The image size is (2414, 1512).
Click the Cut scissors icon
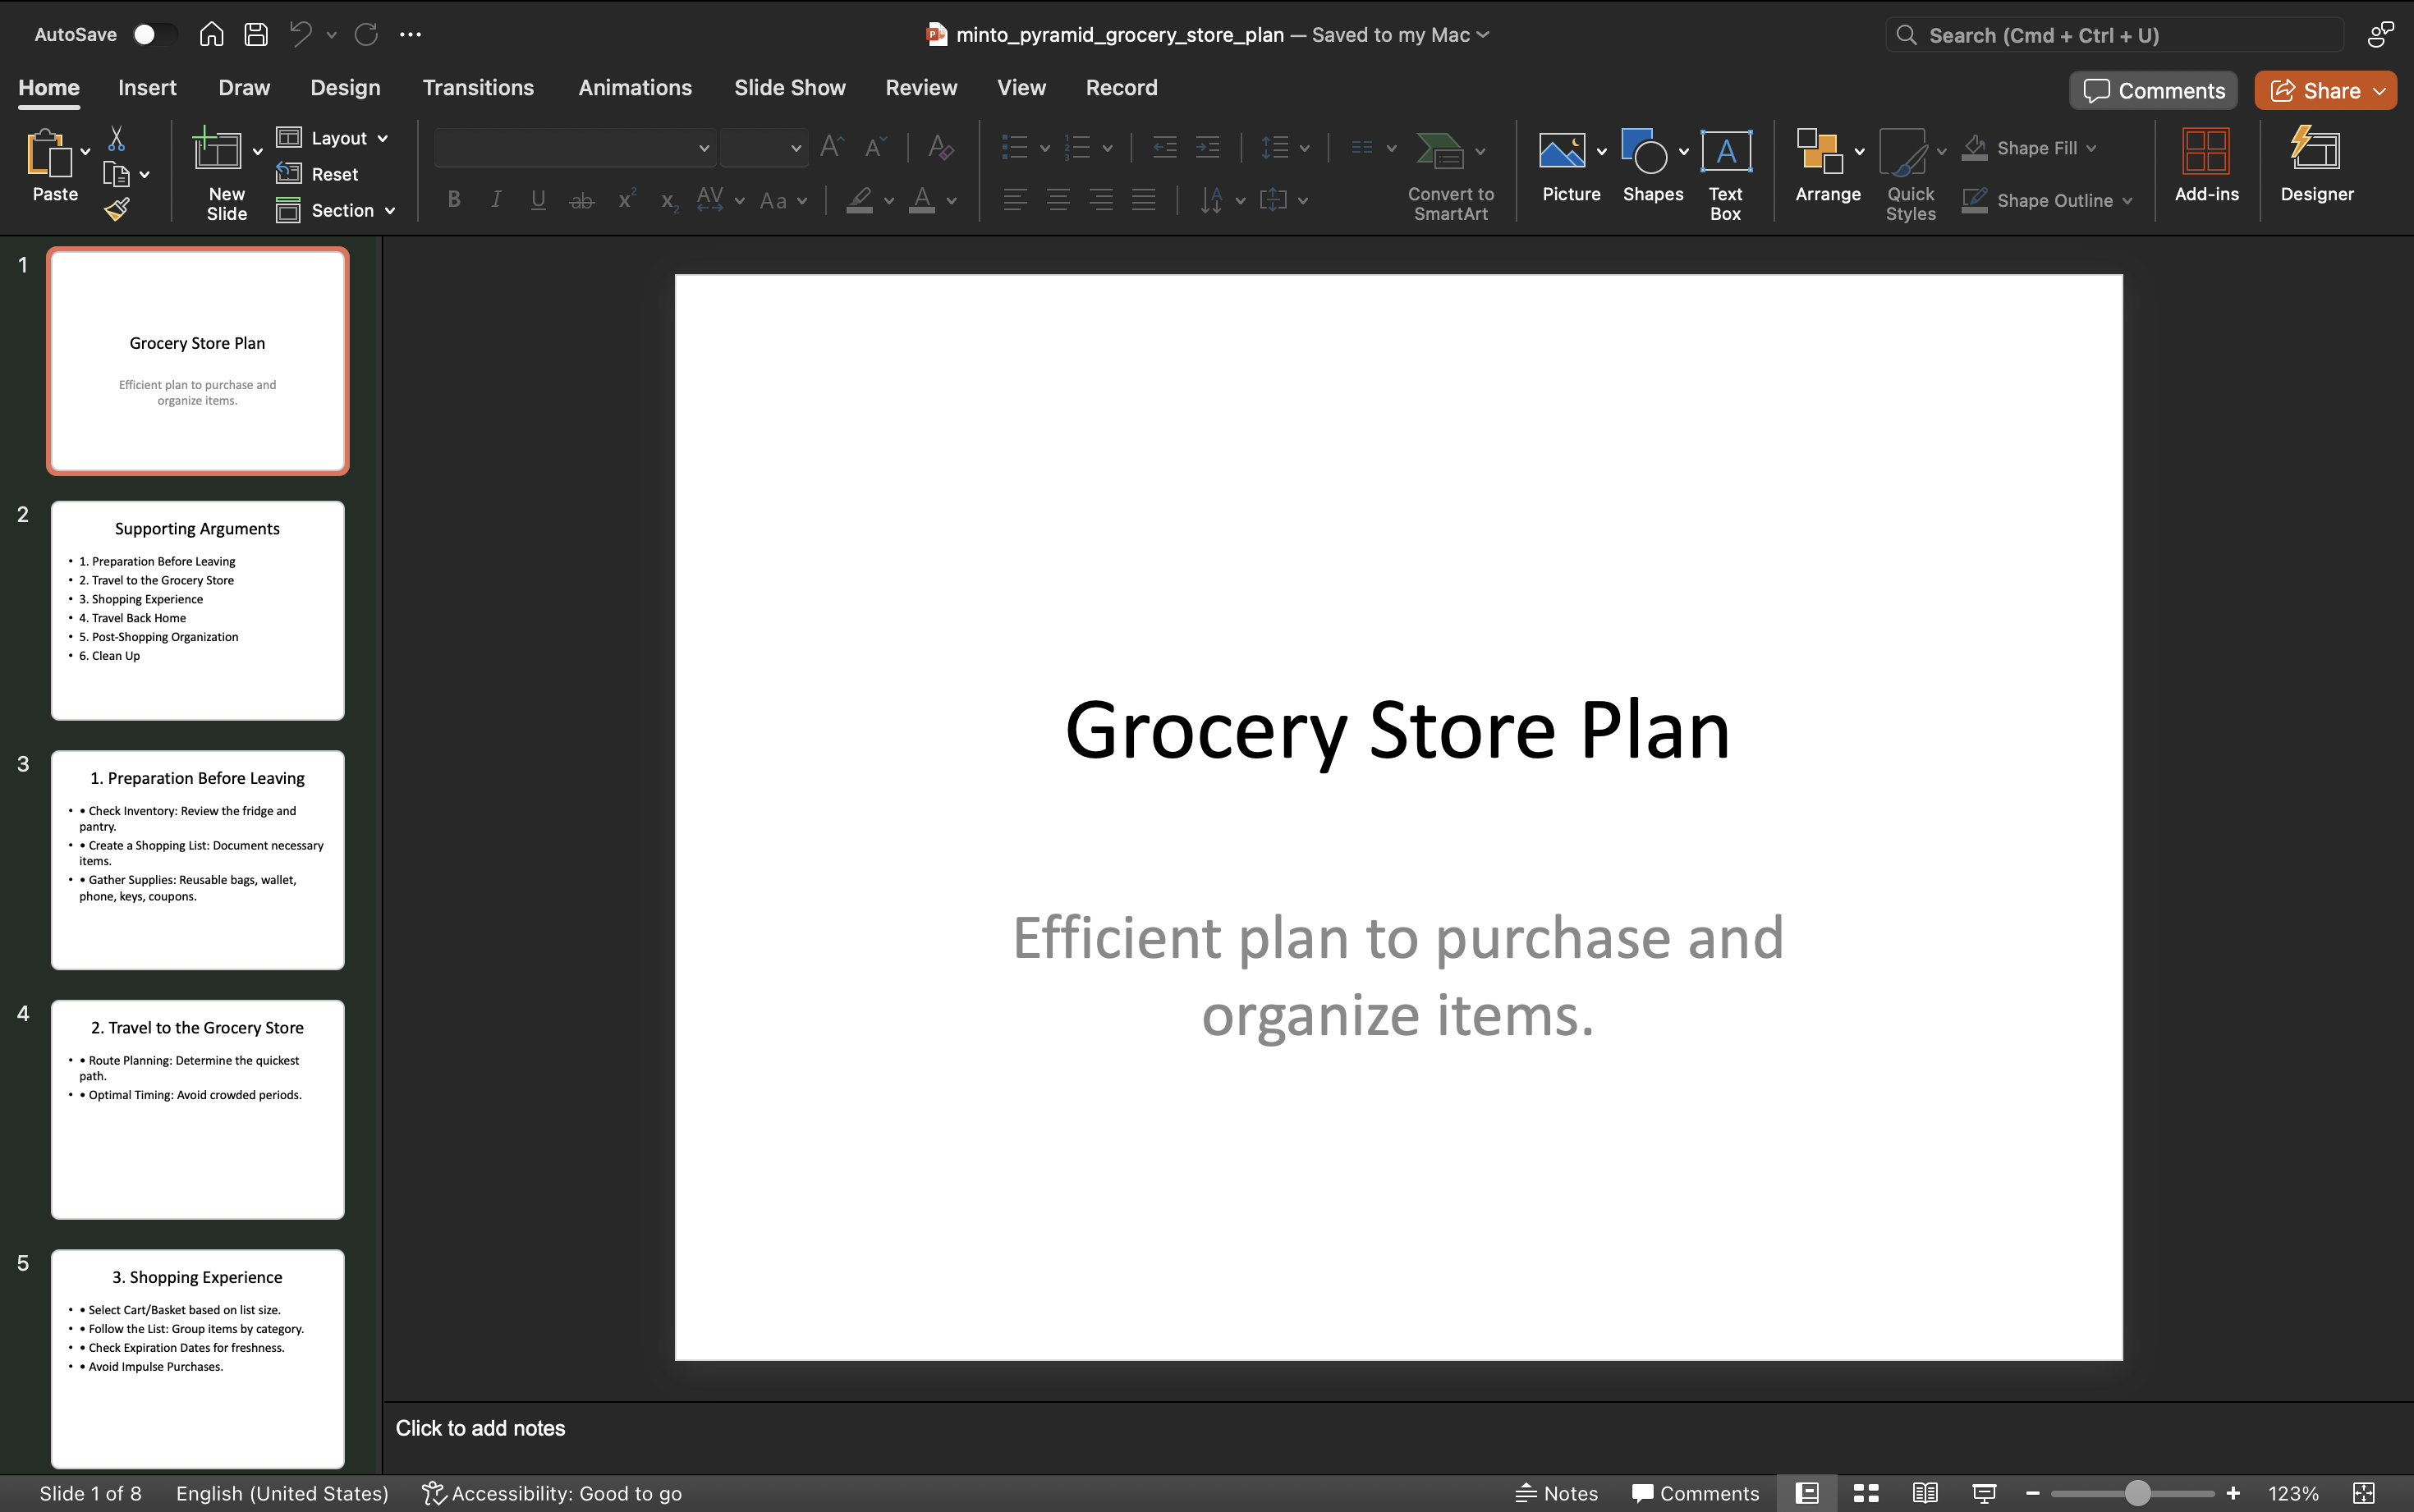click(117, 139)
